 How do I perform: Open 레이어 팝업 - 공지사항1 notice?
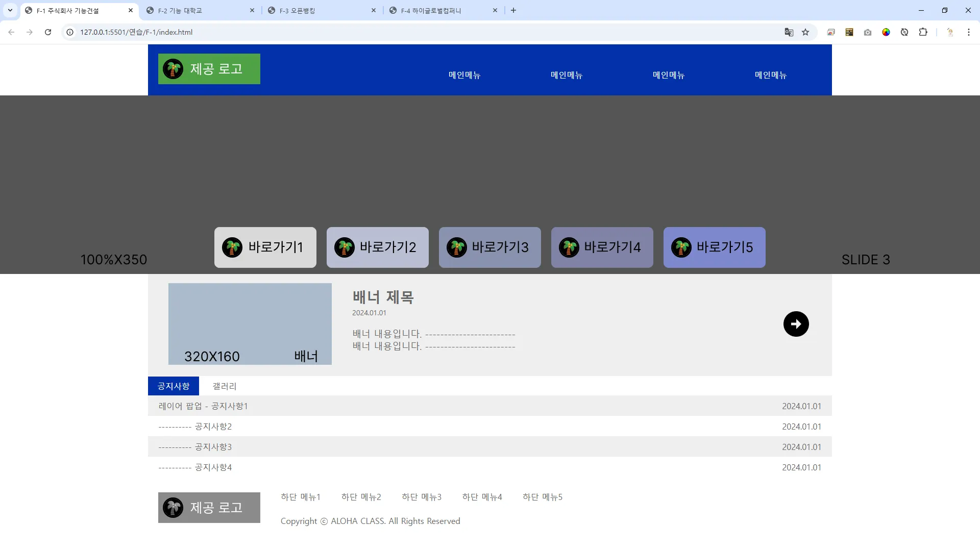(203, 406)
